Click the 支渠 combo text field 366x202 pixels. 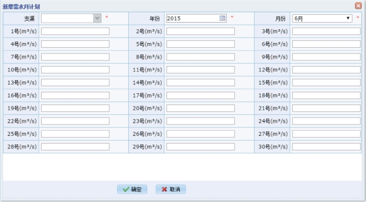point(67,18)
